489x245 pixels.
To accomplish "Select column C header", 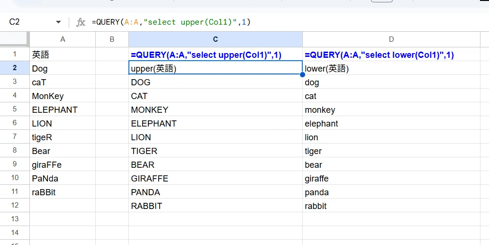I will click(x=216, y=39).
